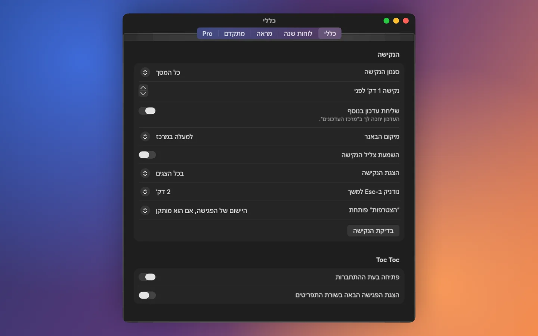Click the העדכון יחכה לך description text
The width and height of the screenshot is (538, 336).
click(359, 119)
